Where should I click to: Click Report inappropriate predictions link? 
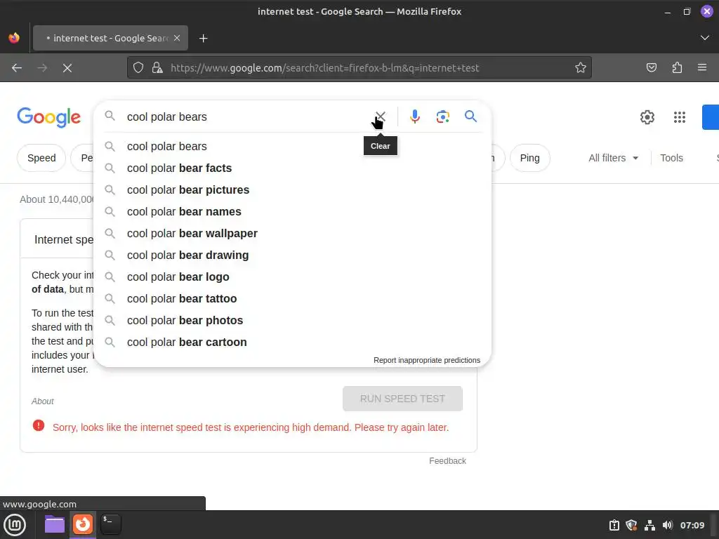click(x=426, y=360)
